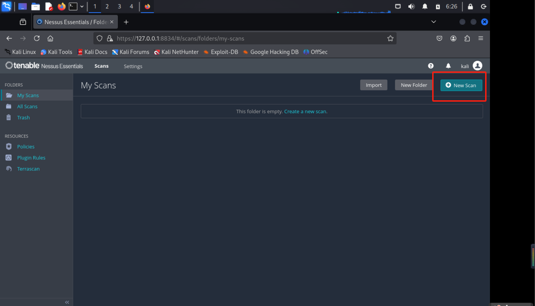Open the Exploit-DB bookmark
This screenshot has height=306, width=535.
pyautogui.click(x=221, y=52)
